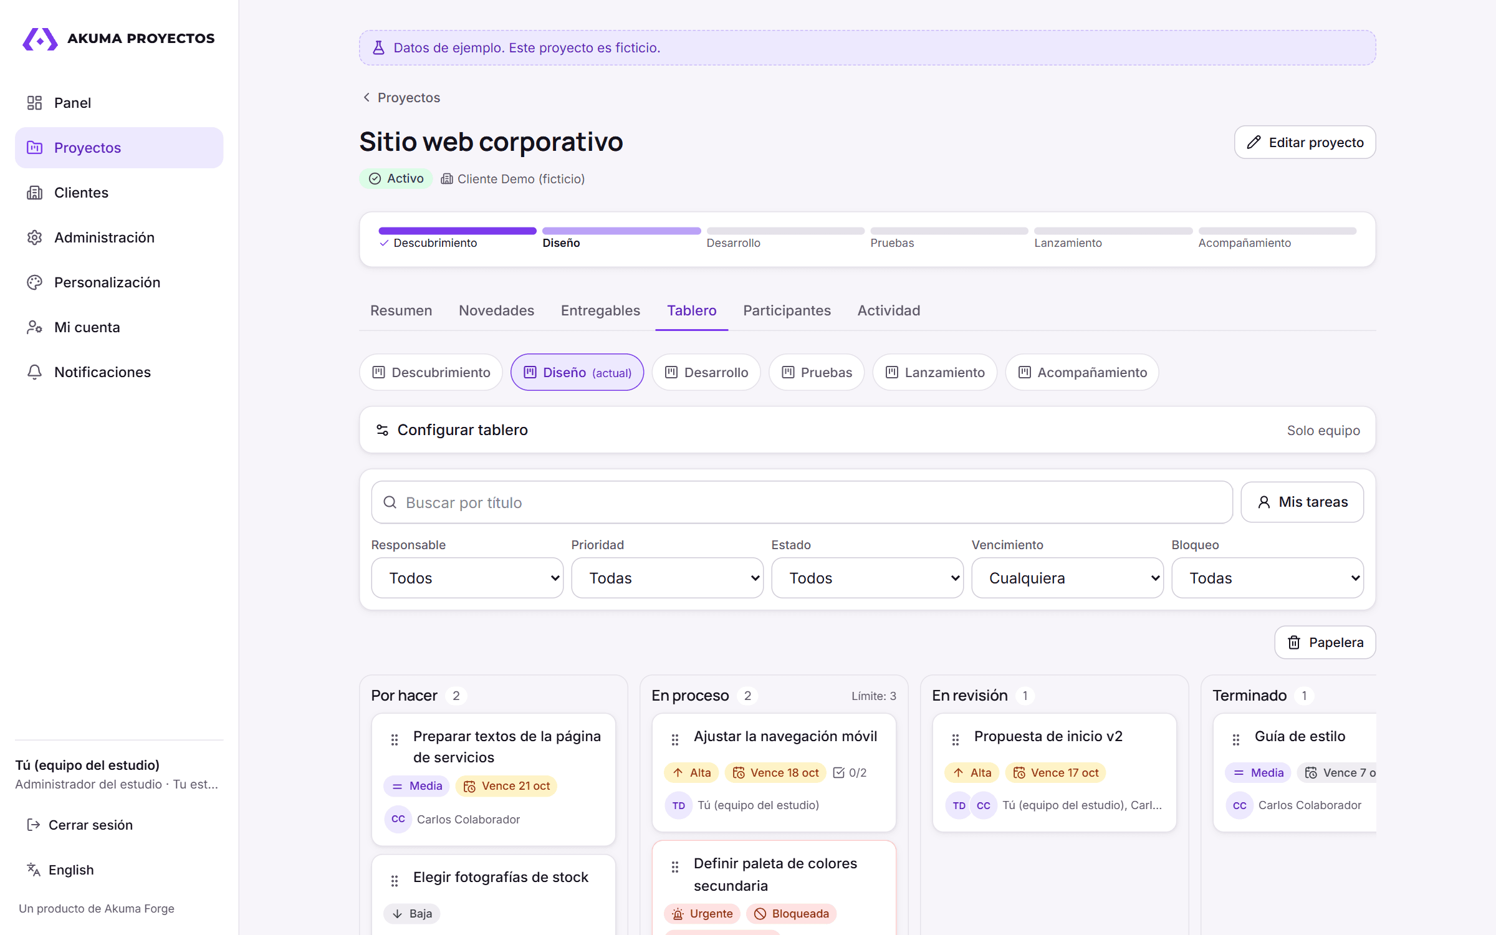The image size is (1496, 935).
Task: Click the Notificaciones bell icon
Action: pyautogui.click(x=34, y=372)
